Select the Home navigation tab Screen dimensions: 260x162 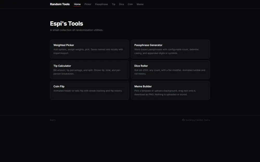point(77,4)
